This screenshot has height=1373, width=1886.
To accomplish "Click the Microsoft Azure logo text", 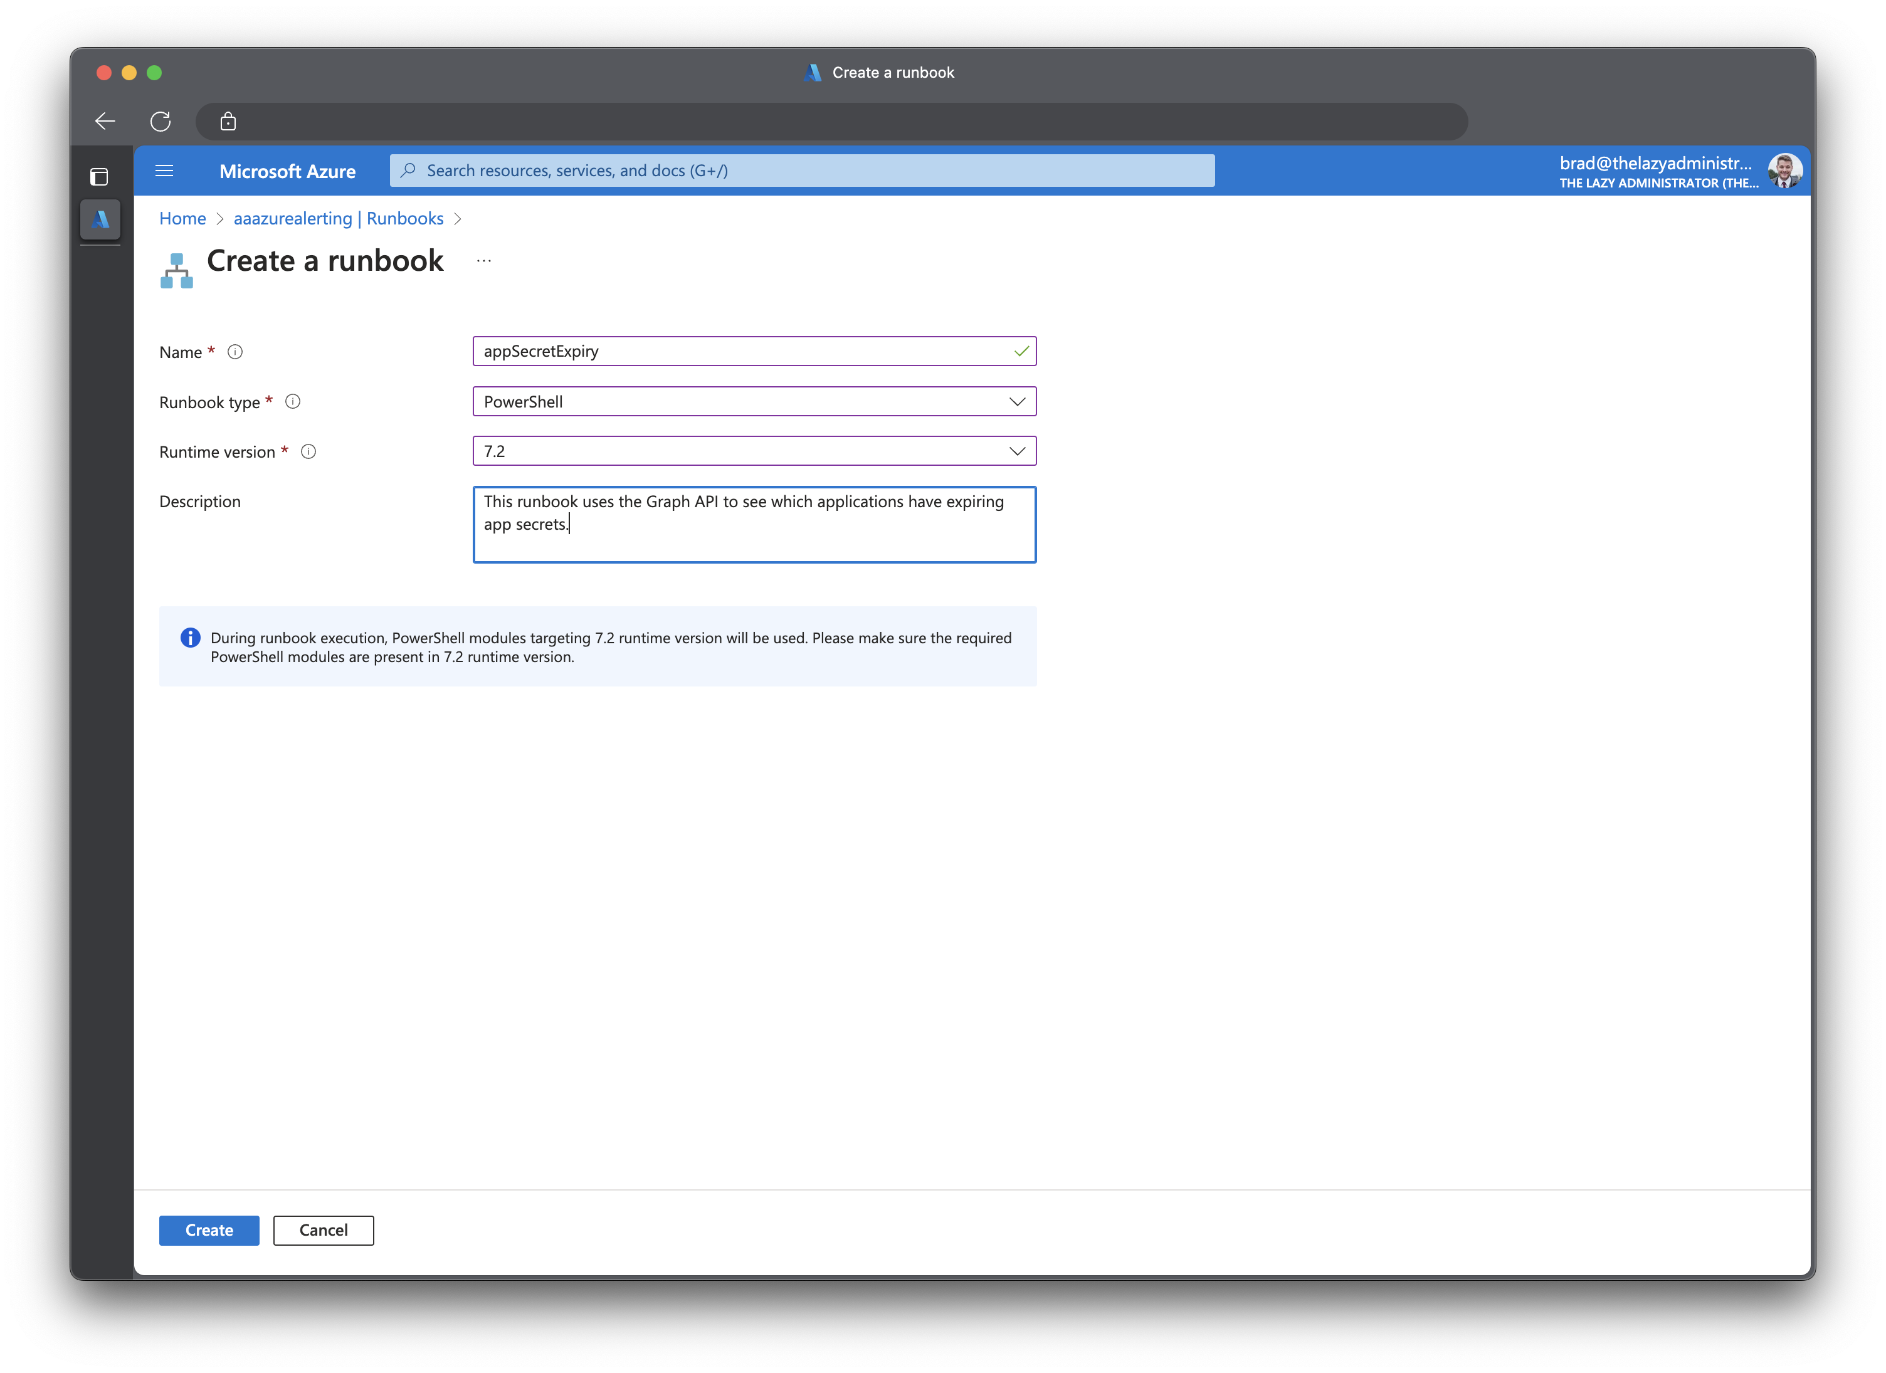I will pyautogui.click(x=288, y=171).
